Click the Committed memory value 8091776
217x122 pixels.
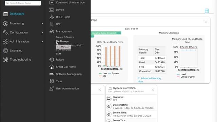160,71
